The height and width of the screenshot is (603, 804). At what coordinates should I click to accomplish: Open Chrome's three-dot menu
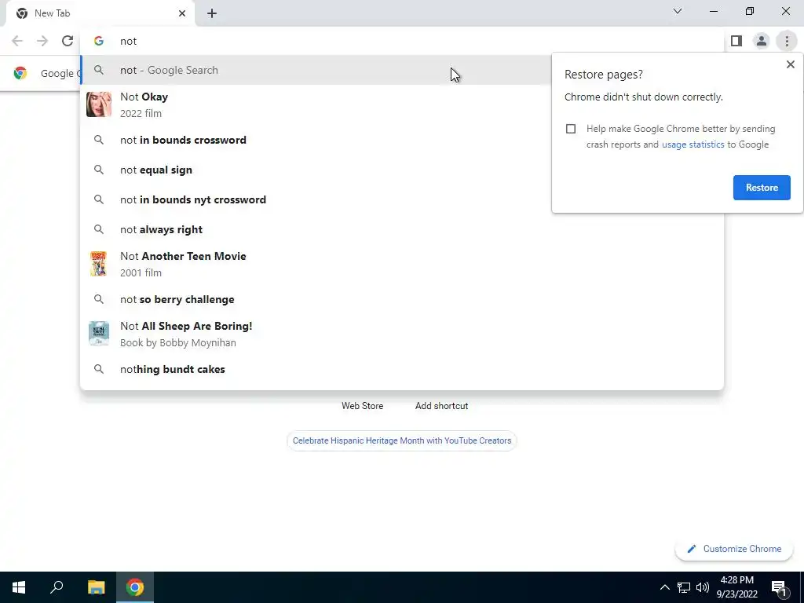(x=787, y=41)
